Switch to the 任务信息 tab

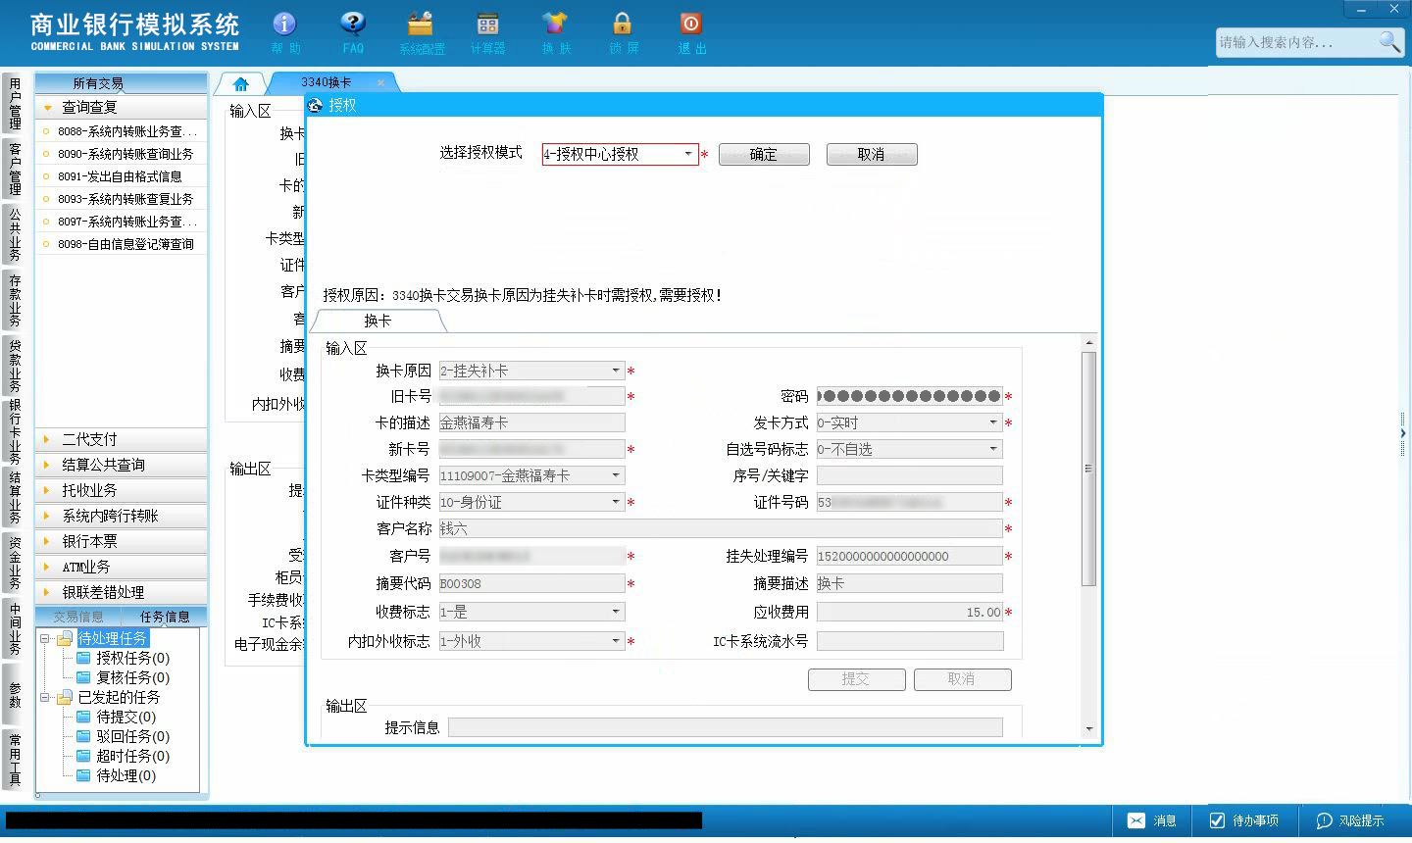point(165,617)
